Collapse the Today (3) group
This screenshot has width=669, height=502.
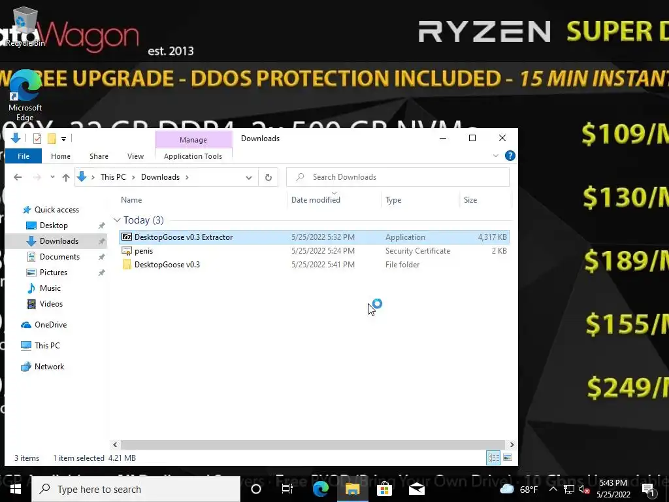(x=117, y=220)
